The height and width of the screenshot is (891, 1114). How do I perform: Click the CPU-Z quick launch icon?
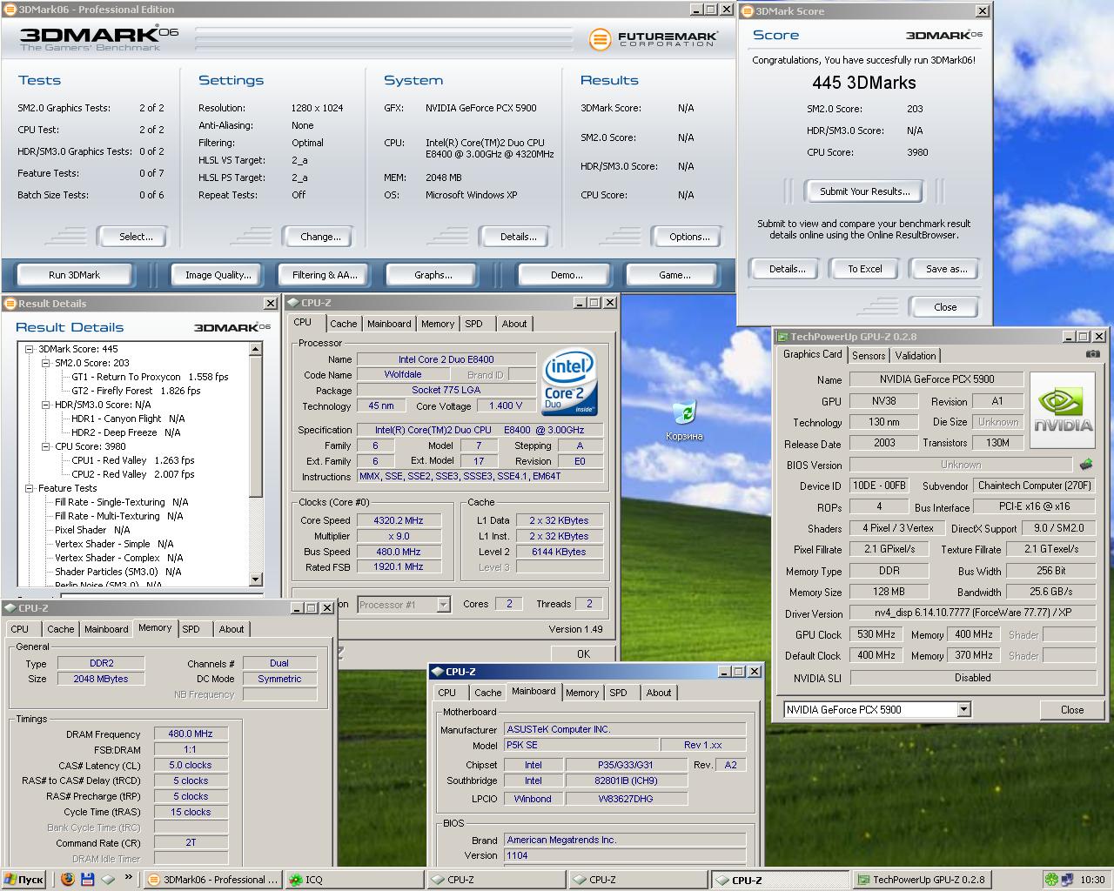point(108,880)
